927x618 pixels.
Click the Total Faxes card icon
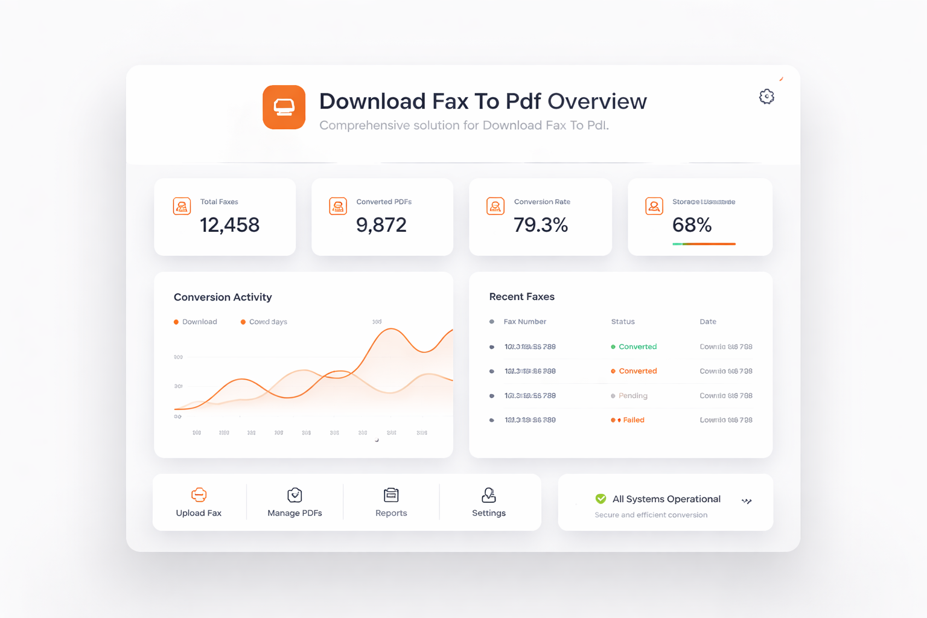click(x=182, y=206)
